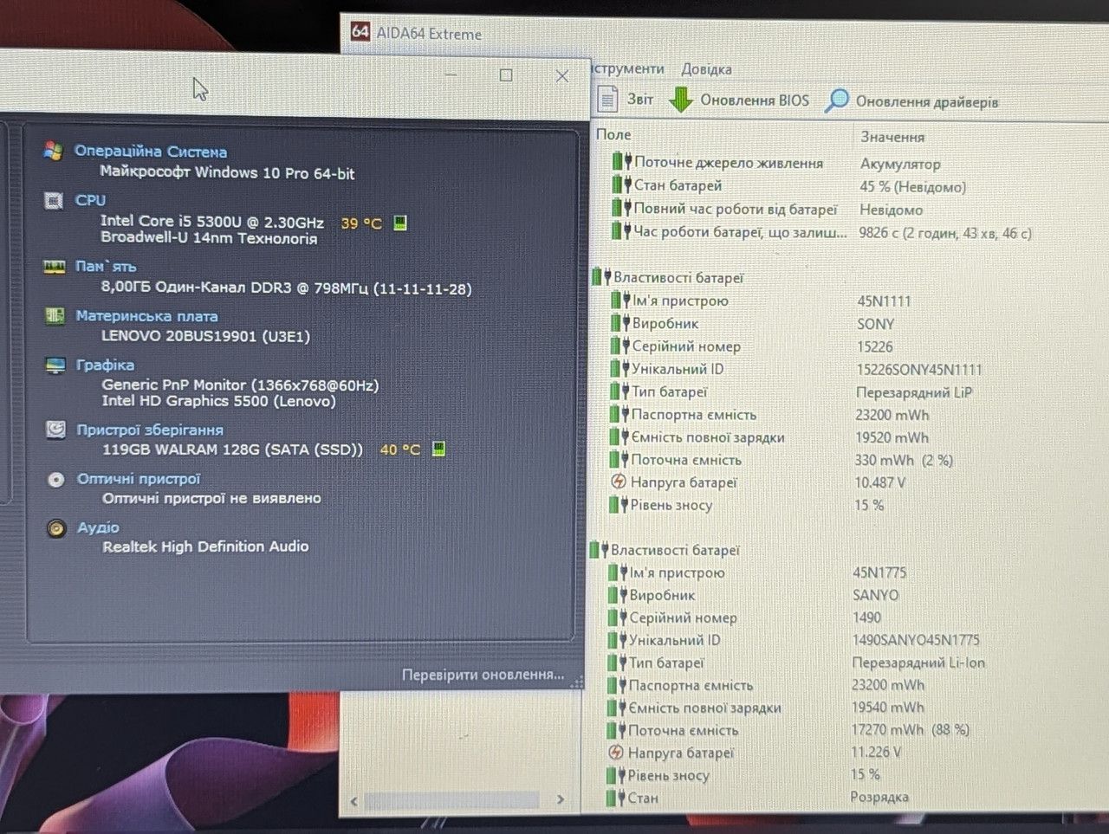Select the Realtek High Definition Audio text
This screenshot has width=1109, height=834.
tap(205, 546)
